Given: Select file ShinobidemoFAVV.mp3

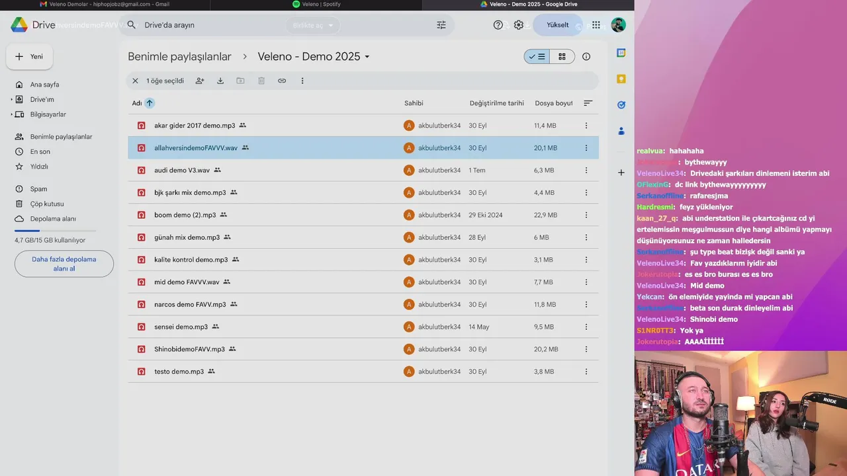Looking at the screenshot, I should (x=363, y=349).
